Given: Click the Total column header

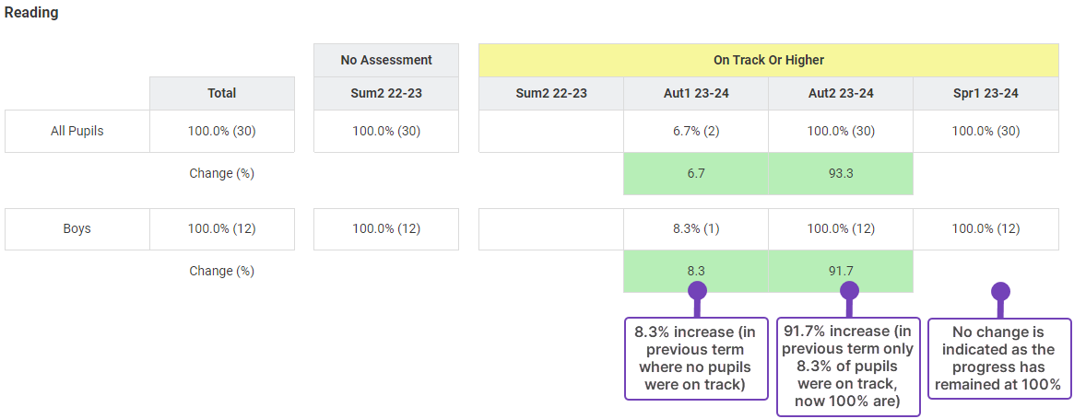Looking at the screenshot, I should tap(222, 93).
